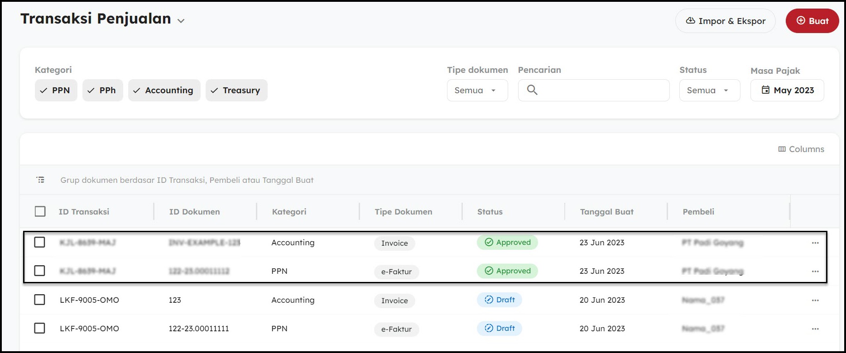Image resolution: width=846 pixels, height=353 pixels.
Task: Expand the Status filter dropdown
Action: point(709,91)
